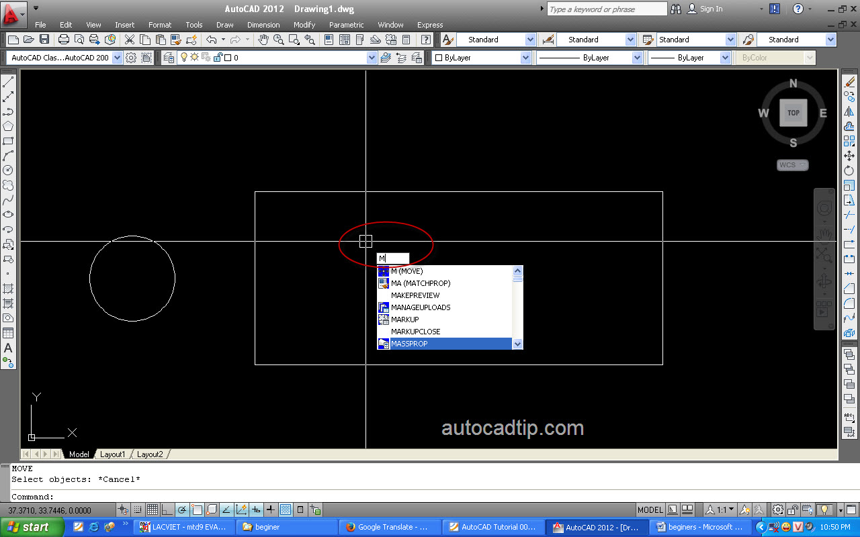Undo the last action

[212, 40]
